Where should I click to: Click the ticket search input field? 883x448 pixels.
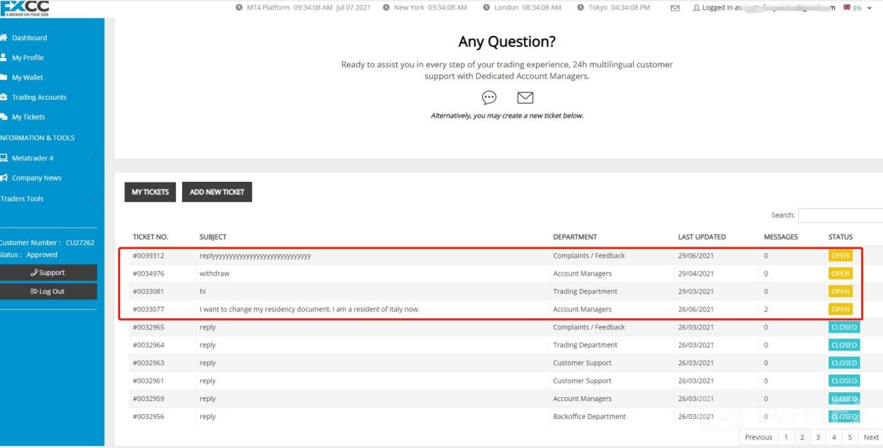click(x=840, y=215)
